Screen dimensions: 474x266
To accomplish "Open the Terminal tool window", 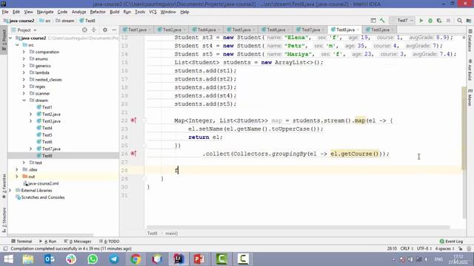I will click(21, 242).
